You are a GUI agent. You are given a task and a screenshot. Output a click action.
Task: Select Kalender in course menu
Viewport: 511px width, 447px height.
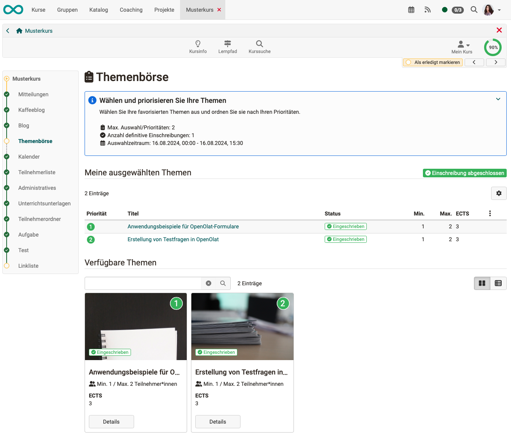(x=29, y=157)
